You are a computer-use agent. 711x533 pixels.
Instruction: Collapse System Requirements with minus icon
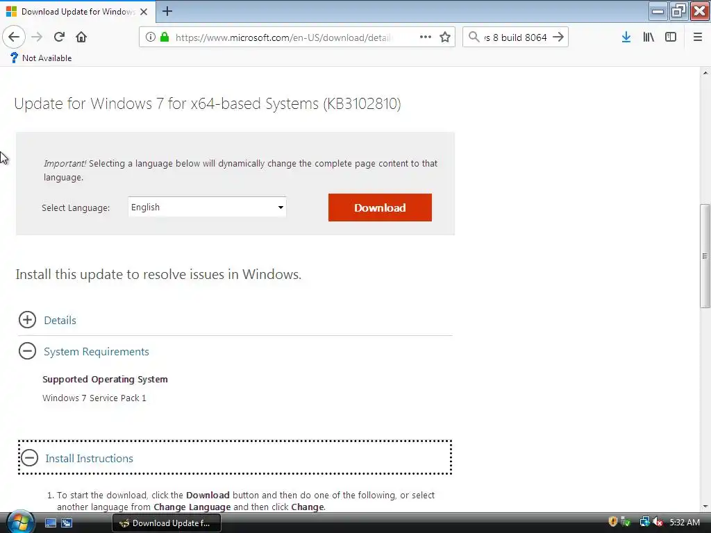click(27, 351)
